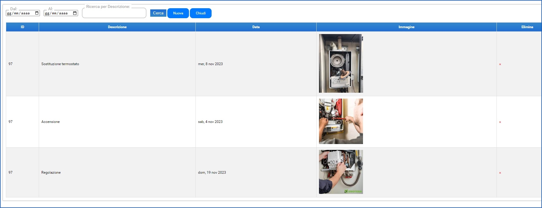This screenshot has height=208, width=542.
Task: Sort by the ID column header
Action: (22, 27)
